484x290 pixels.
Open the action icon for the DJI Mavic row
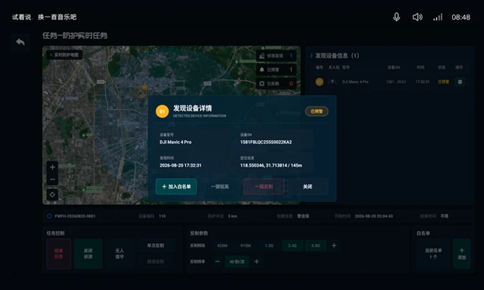(x=460, y=82)
